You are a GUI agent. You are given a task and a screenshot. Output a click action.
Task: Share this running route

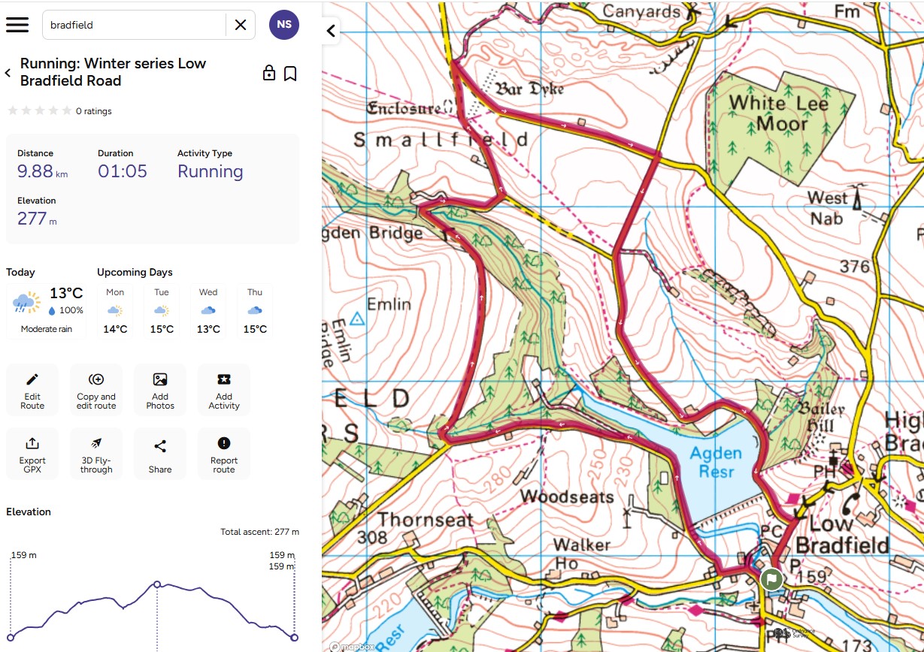pos(160,454)
